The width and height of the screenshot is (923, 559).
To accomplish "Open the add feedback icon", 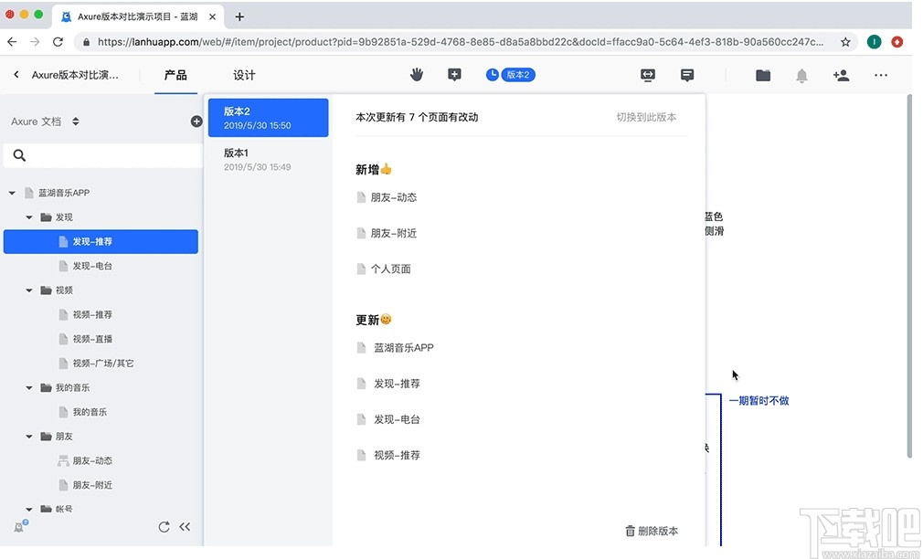I will 454,75.
